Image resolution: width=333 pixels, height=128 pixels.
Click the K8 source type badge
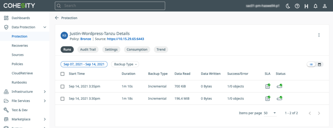(x=64, y=36)
